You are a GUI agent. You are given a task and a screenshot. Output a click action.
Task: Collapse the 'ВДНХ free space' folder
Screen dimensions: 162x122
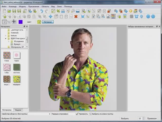click(x=6, y=38)
